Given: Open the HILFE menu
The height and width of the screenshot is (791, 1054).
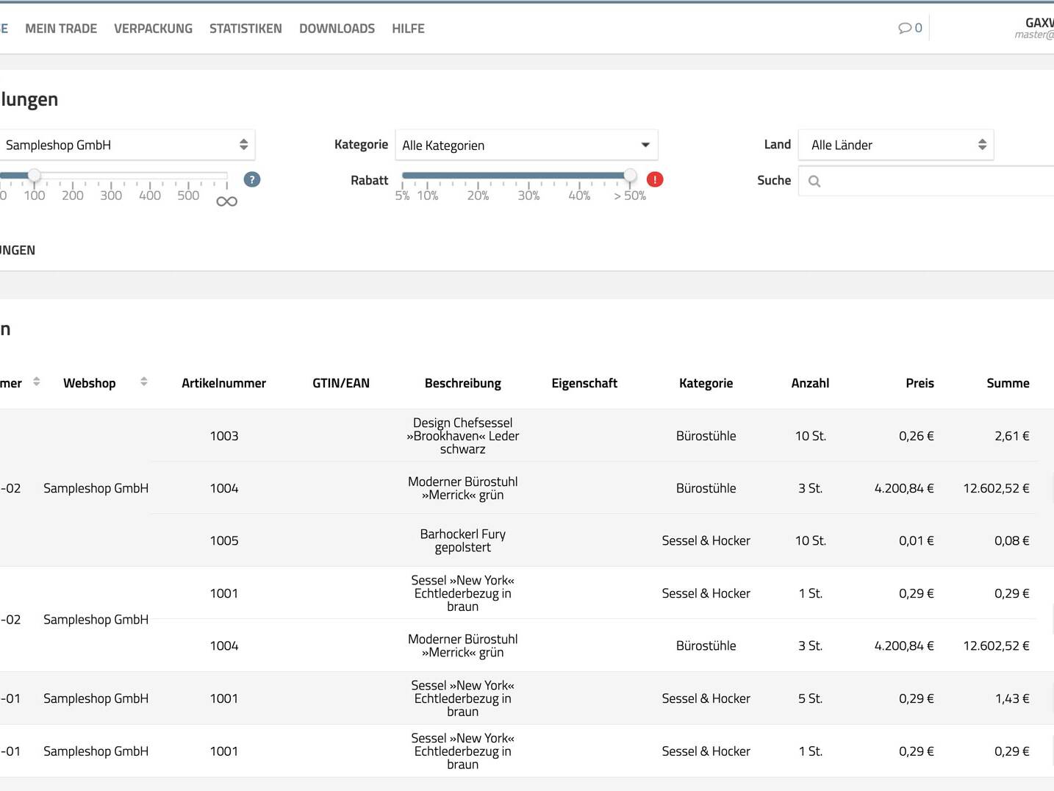Looking at the screenshot, I should [408, 29].
